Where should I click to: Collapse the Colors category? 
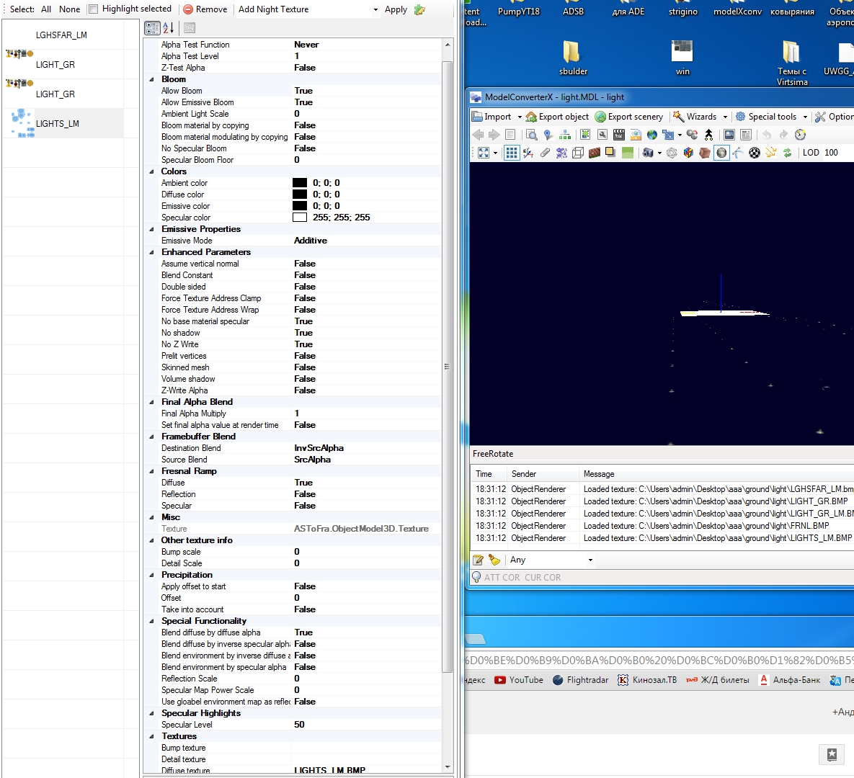pos(152,171)
